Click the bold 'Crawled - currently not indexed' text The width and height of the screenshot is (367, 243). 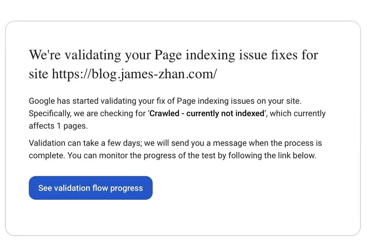207,114
